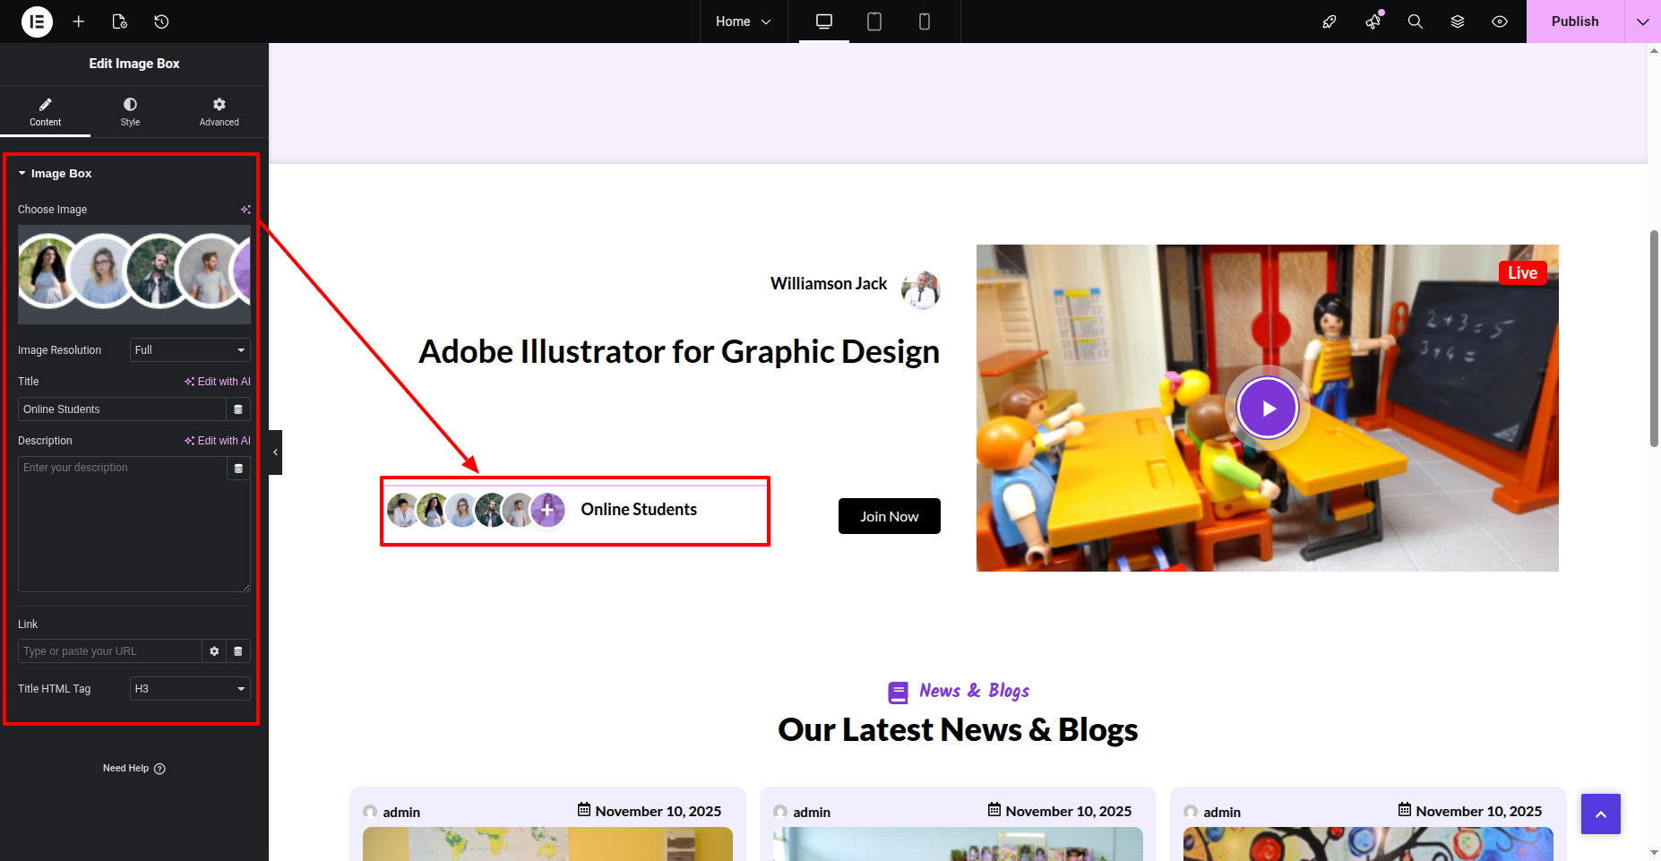Play the Live video
Viewport: 1661px width, 861px height.
click(1267, 409)
